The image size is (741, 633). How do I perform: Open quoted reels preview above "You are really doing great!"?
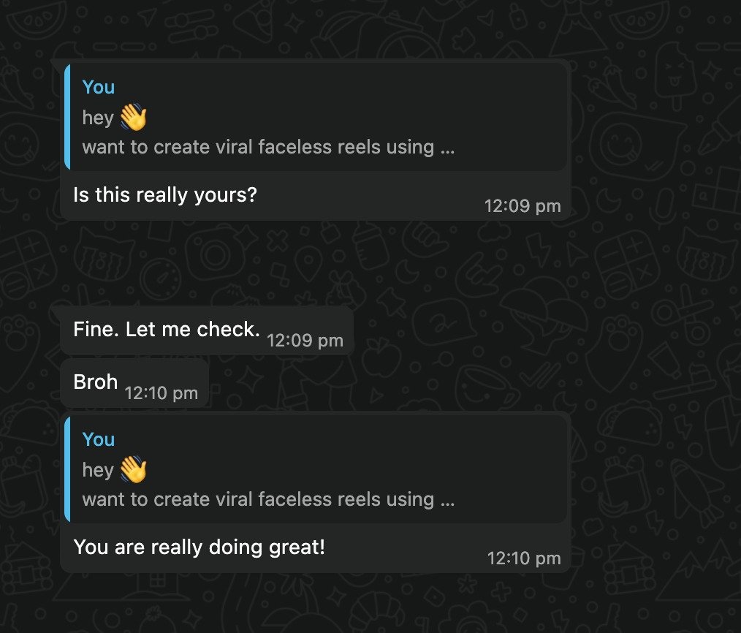click(268, 499)
